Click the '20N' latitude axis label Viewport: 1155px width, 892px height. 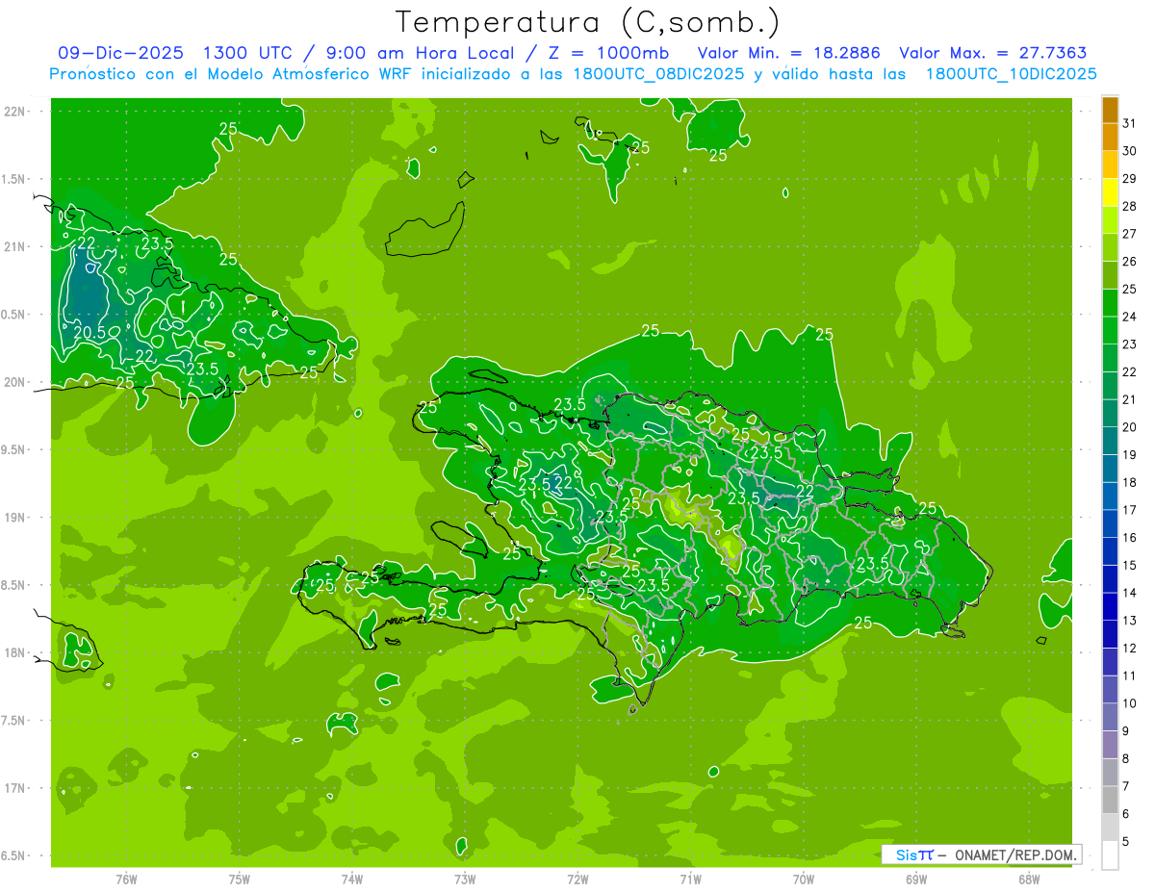click(14, 382)
